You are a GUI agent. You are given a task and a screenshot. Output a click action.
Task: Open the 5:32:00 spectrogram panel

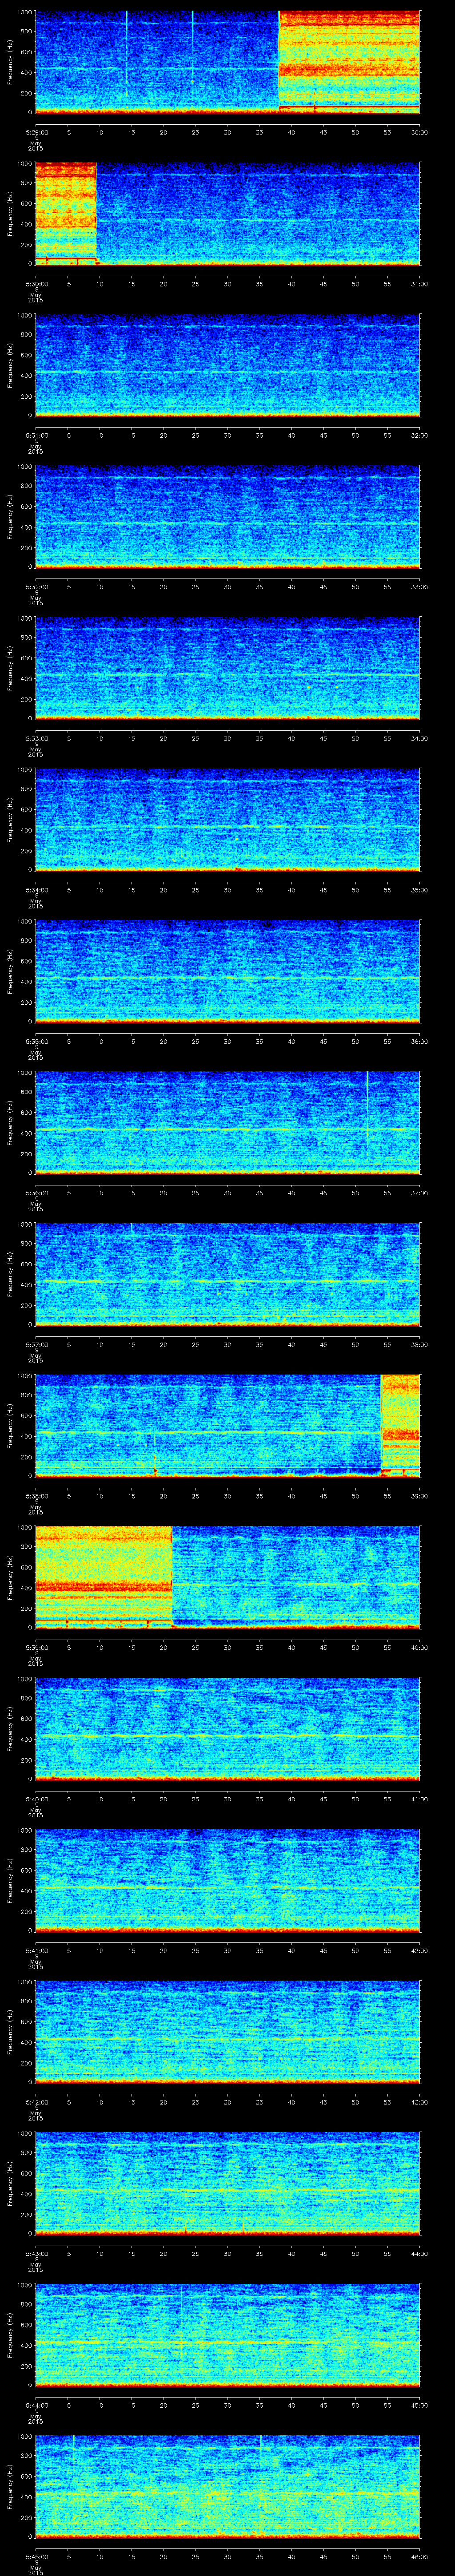(227, 515)
